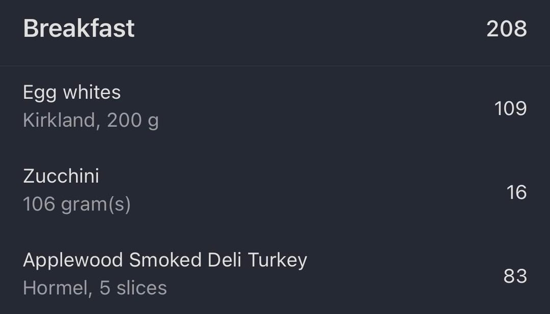Click the word Applewood in the turkey entry
The image size is (550, 314).
(x=73, y=260)
